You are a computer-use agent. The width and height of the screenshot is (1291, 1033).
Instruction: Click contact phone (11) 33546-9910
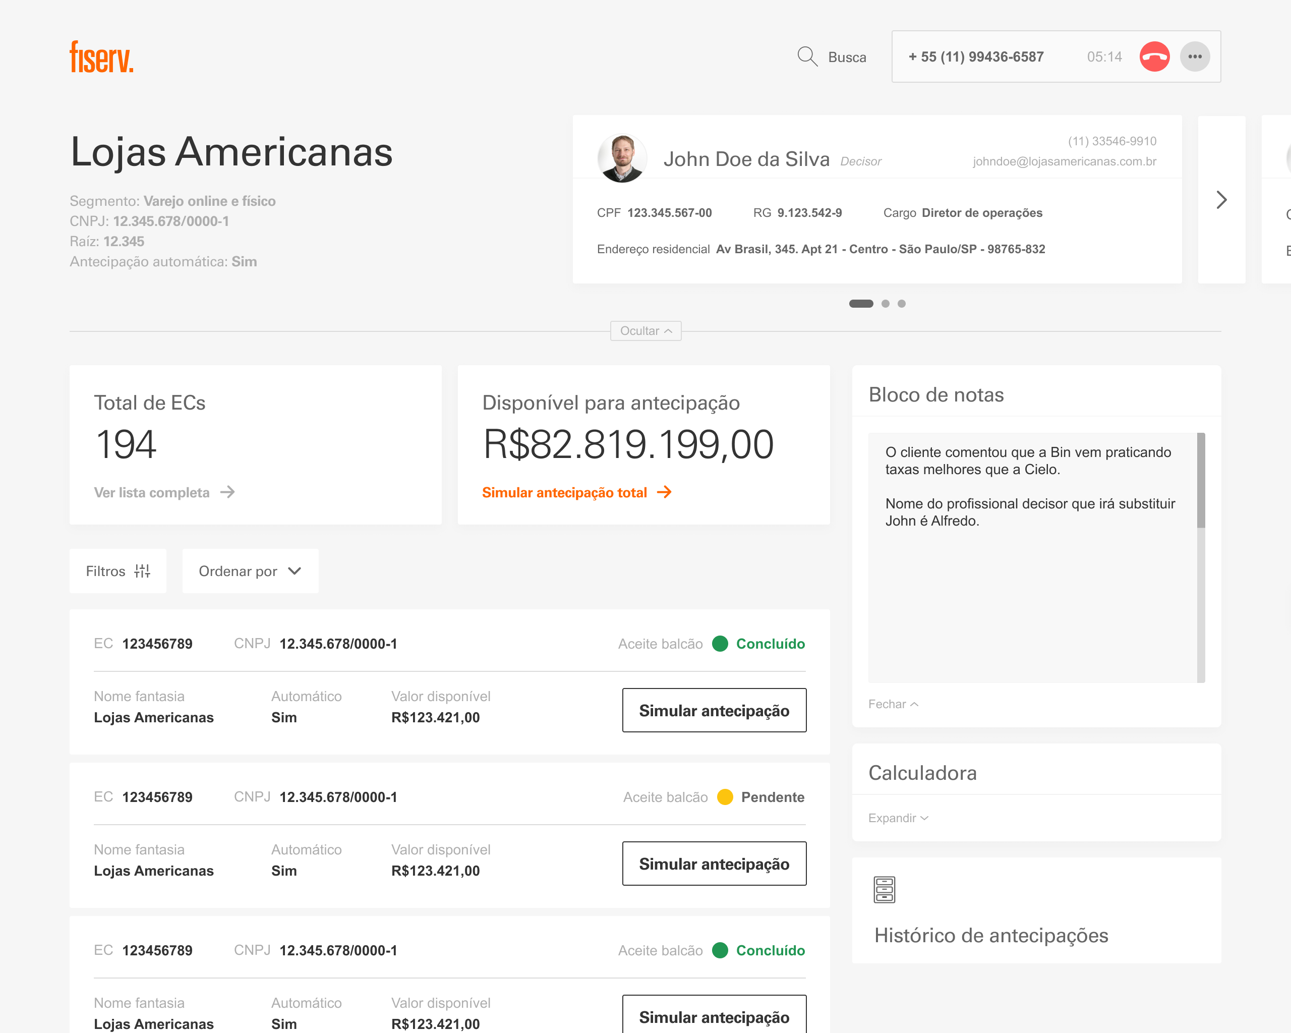1112,141
